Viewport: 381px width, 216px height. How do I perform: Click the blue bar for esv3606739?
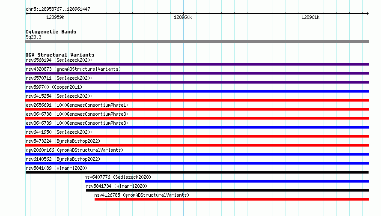[197, 127]
